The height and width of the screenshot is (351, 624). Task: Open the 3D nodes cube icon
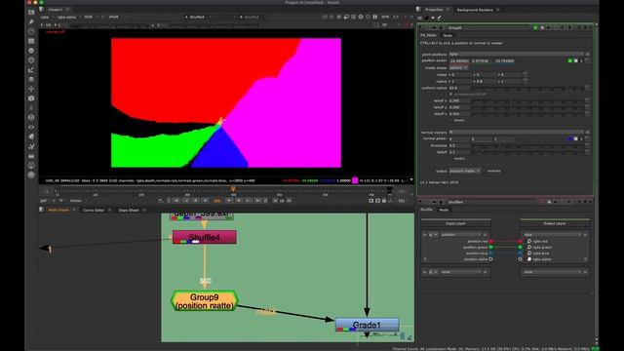tap(31, 98)
